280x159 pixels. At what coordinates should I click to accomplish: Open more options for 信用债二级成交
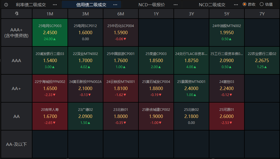tap(115, 5)
